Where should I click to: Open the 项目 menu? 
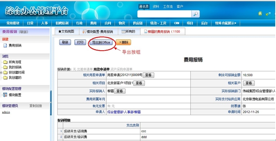pyautogui.click(x=190, y=23)
